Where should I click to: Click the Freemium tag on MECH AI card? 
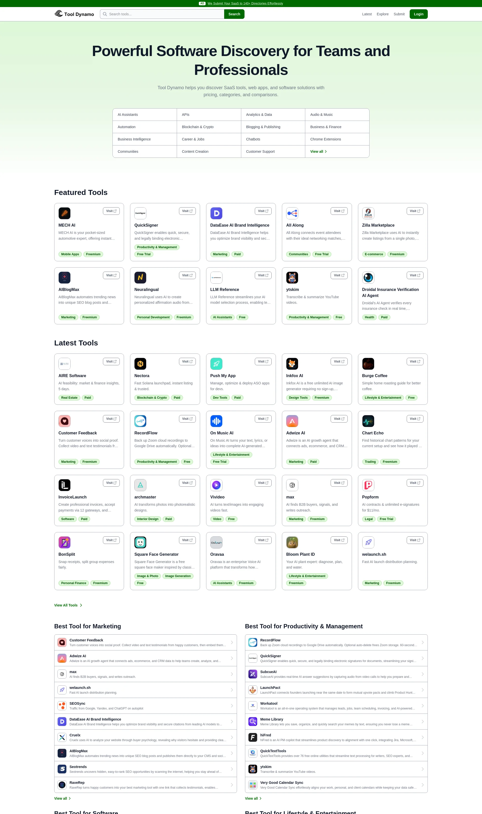pyautogui.click(x=93, y=254)
